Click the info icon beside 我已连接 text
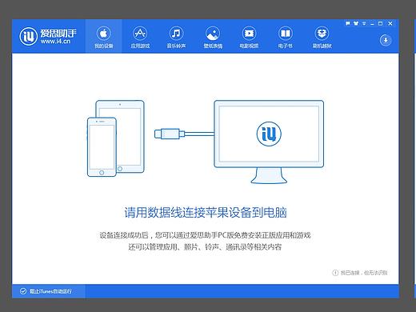 (335, 273)
